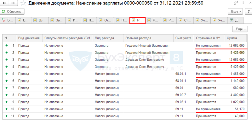The width and height of the screenshot is (252, 122).
Task: Select the sum cell 580,000
Action: tap(239, 88)
